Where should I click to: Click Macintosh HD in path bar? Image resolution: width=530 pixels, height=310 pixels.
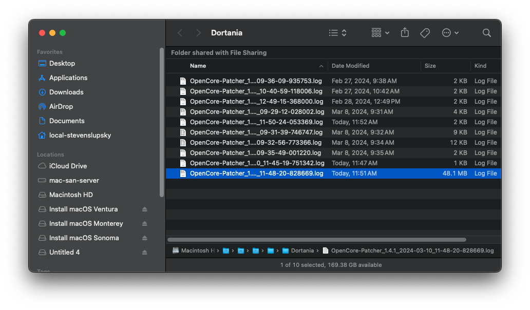[193, 250]
